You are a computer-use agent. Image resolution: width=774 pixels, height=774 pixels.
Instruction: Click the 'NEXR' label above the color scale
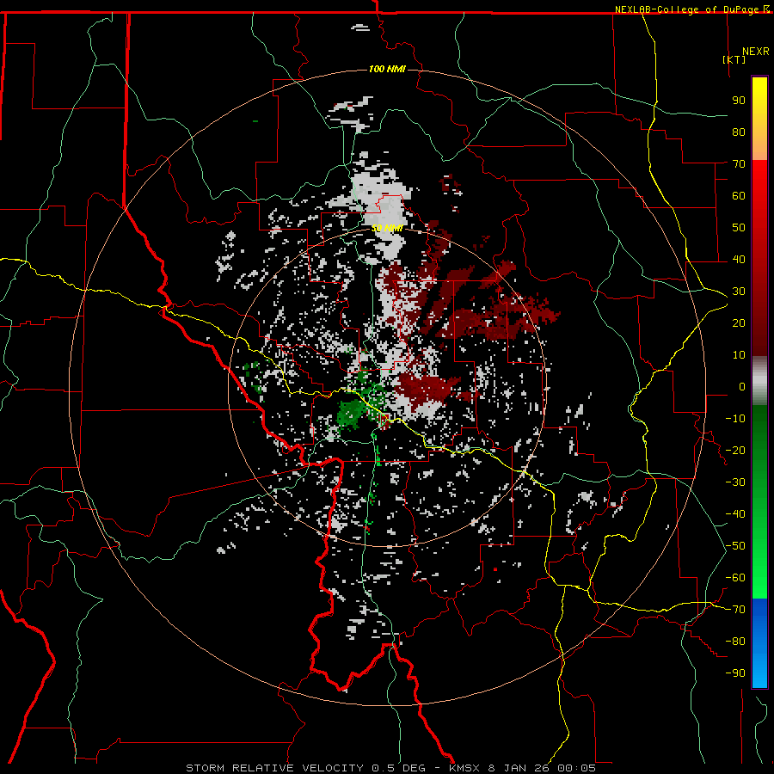(756, 52)
